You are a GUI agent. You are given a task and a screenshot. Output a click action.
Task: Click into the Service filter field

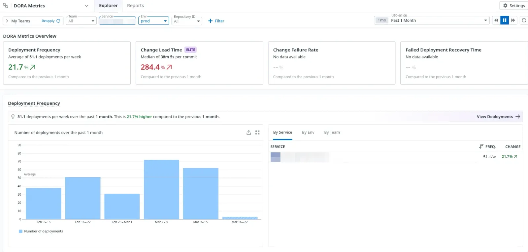point(117,21)
